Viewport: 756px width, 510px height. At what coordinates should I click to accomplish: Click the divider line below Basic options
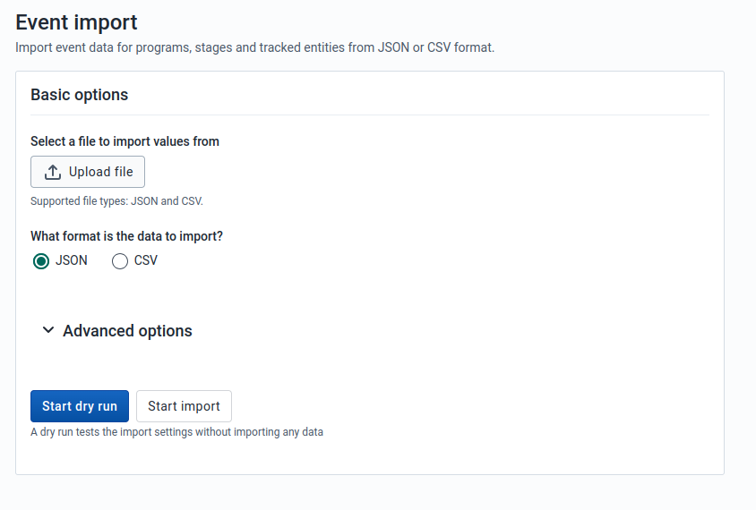(x=369, y=115)
